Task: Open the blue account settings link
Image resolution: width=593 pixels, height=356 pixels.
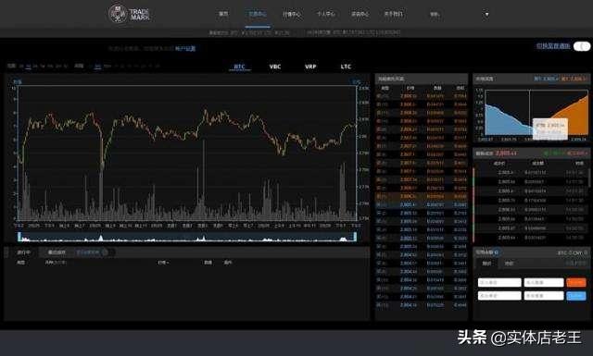Action: coord(185,49)
